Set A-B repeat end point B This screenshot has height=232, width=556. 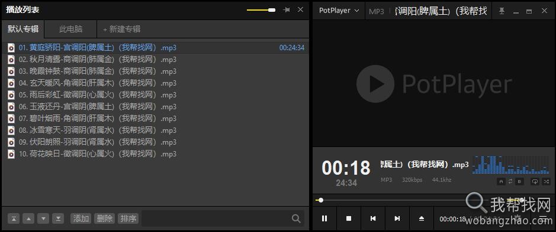pyautogui.click(x=519, y=181)
